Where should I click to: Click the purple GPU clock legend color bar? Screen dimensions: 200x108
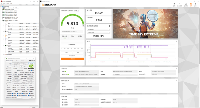click(x=144, y=61)
